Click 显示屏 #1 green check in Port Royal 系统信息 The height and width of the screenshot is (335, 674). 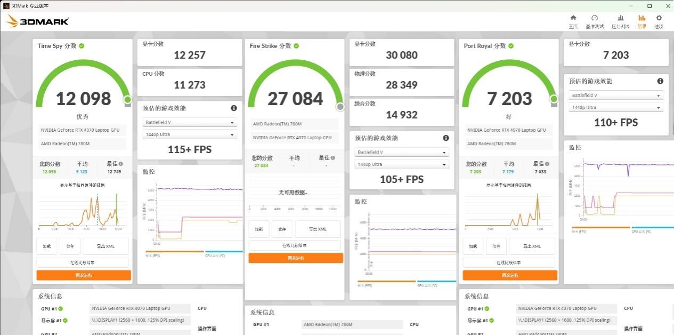pyautogui.click(x=492, y=321)
